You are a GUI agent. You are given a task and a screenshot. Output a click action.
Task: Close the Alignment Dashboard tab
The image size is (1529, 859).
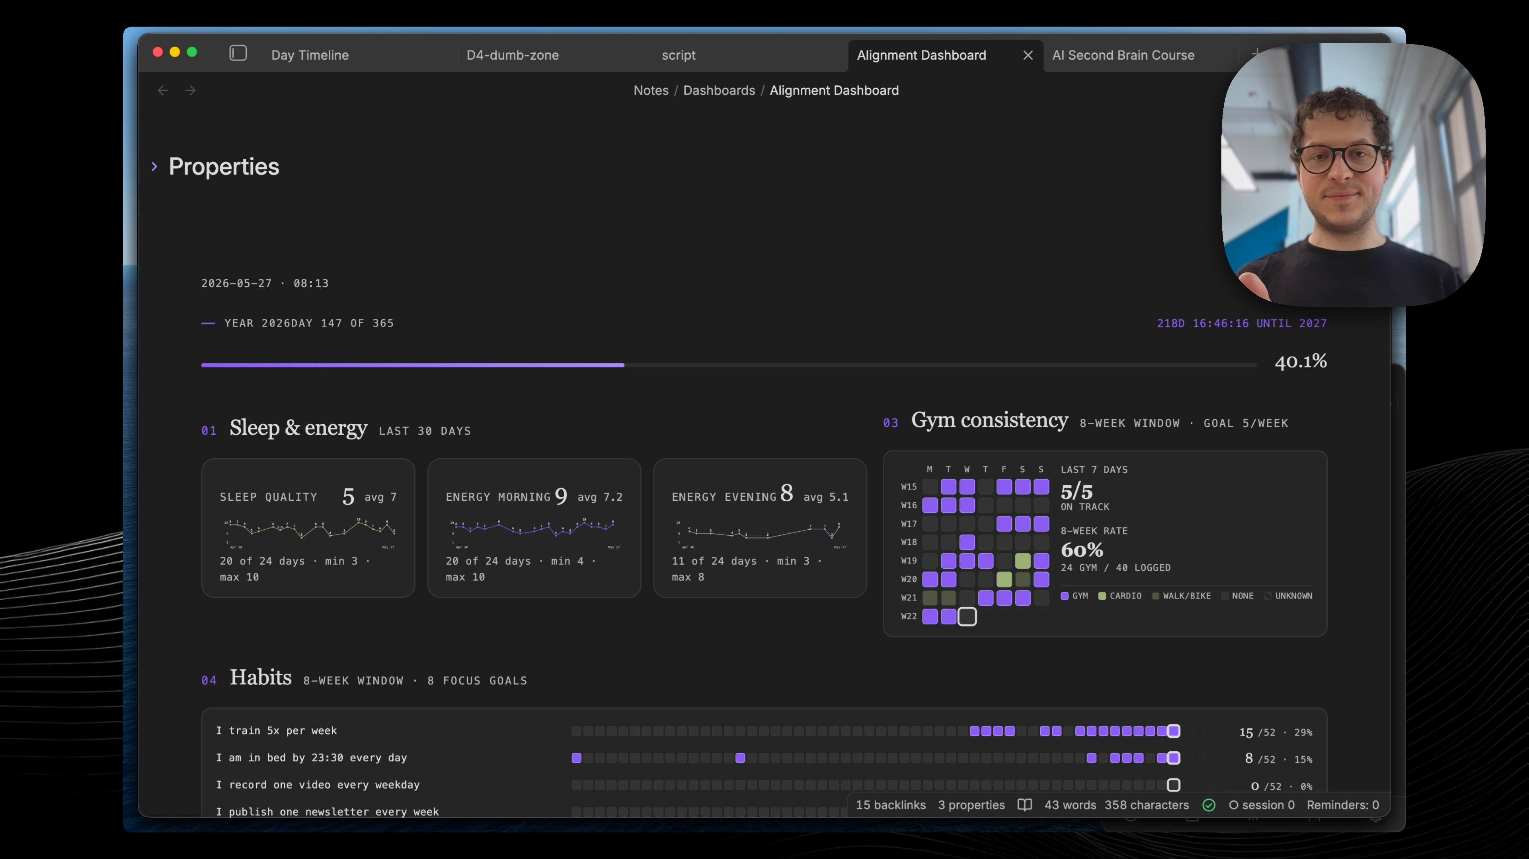1028,55
